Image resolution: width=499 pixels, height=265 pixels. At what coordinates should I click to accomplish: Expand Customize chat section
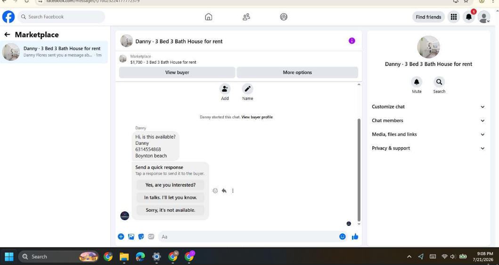[x=428, y=107]
